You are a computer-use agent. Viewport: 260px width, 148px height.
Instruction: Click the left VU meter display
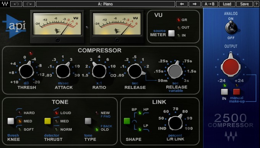(x=57, y=24)
